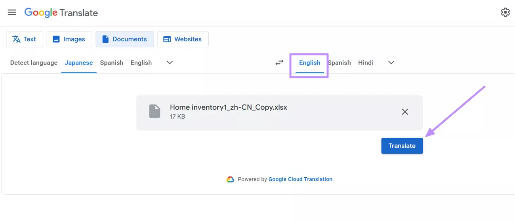Switch to the Text tab
This screenshot has width=515, height=222.
24,39
